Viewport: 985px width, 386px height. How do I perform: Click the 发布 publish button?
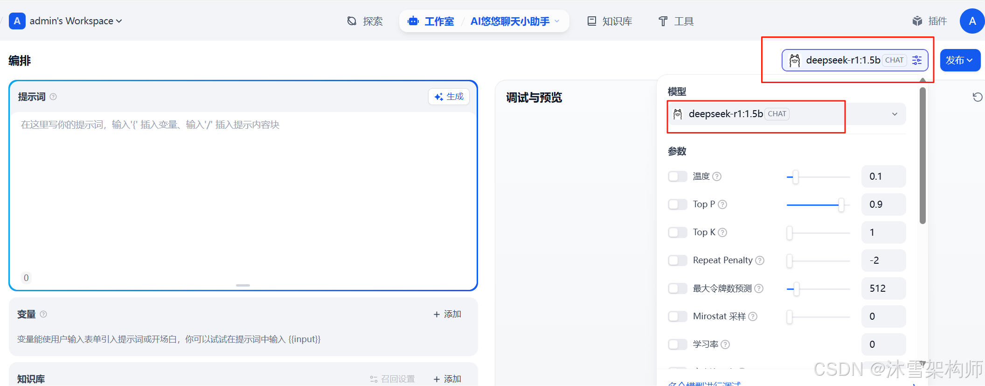(x=960, y=60)
